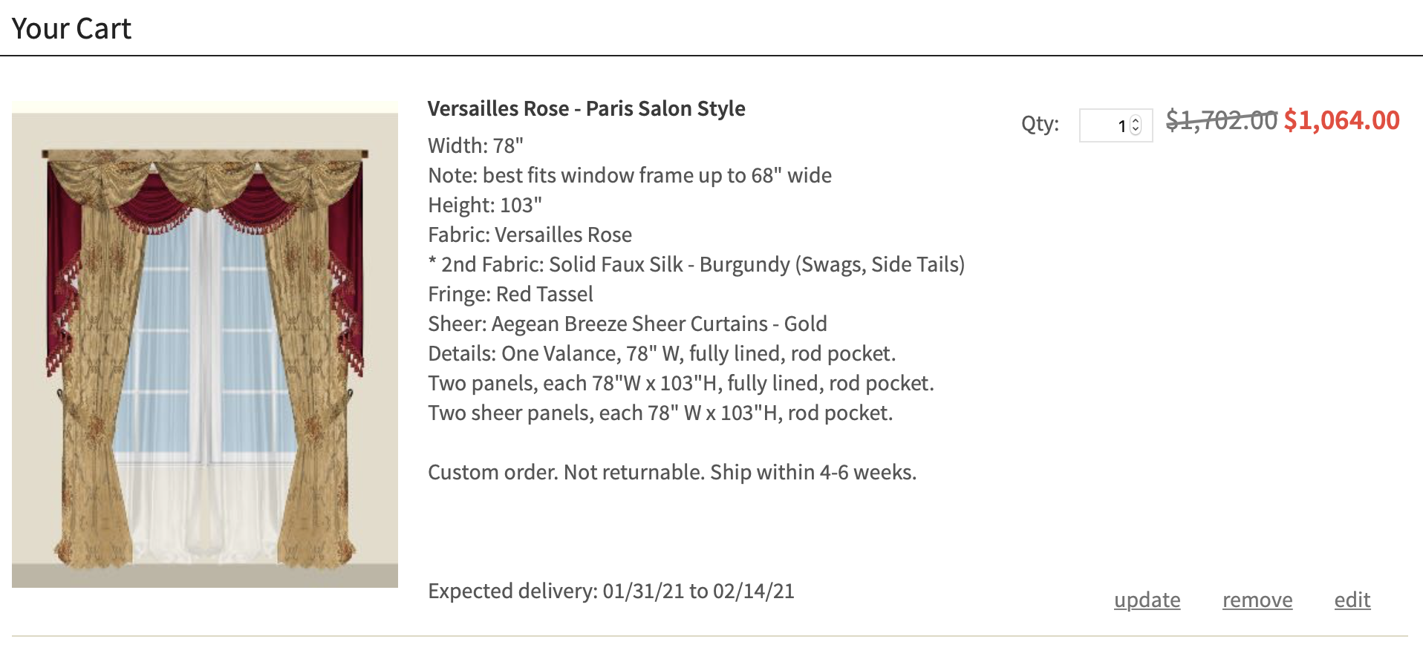Increase quantity with the stepper up arrow
The image size is (1423, 662).
[x=1136, y=121]
